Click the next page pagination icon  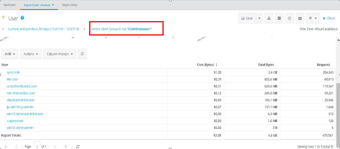point(55,146)
